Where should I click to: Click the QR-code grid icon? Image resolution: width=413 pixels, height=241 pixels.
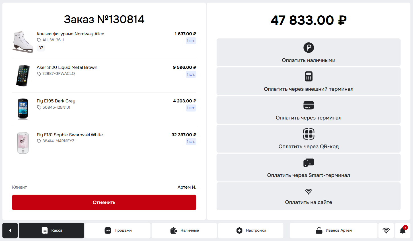309,134
